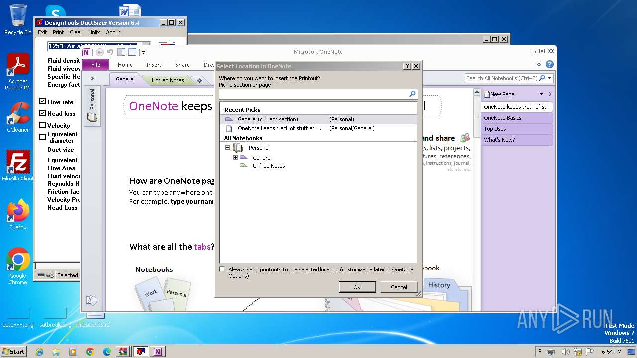Image resolution: width=637 pixels, height=358 pixels.
Task: Toggle Velocity checkbox in DuctSizer
Action: (43, 125)
